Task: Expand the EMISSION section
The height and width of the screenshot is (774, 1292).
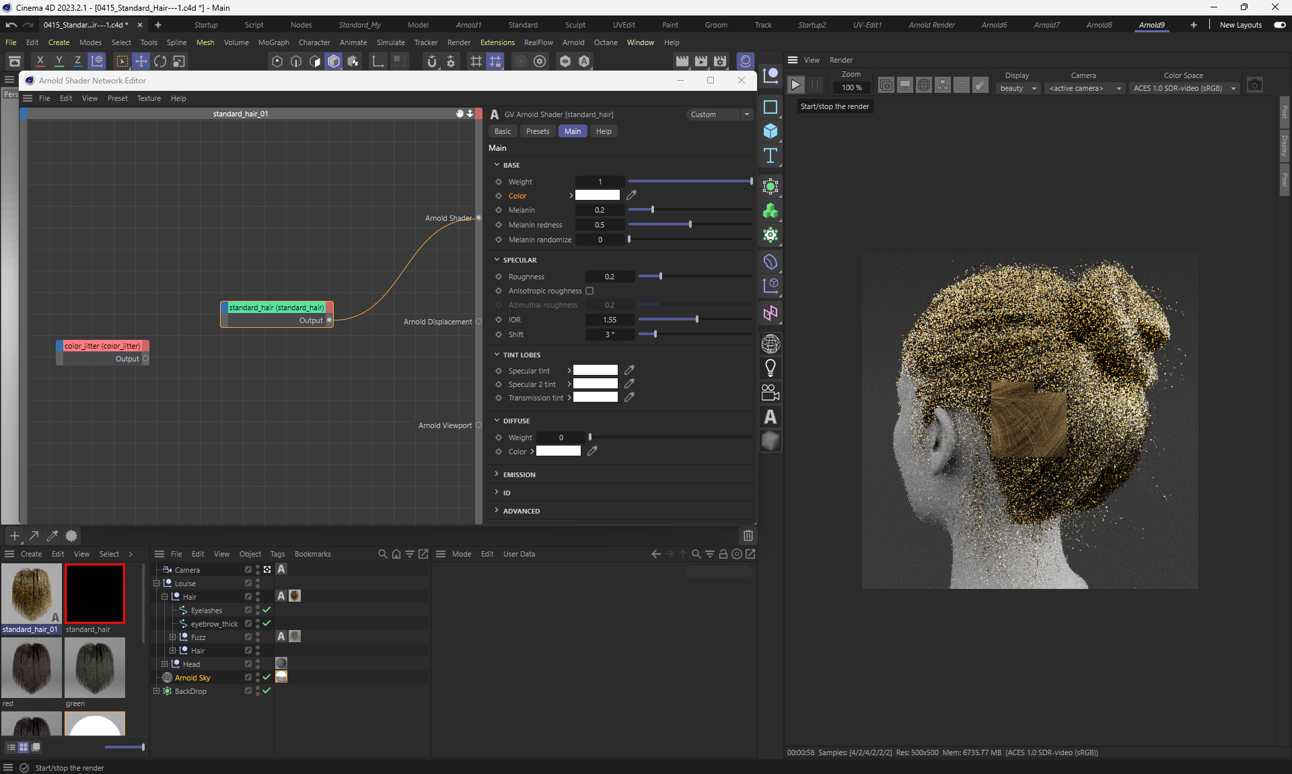Action: tap(519, 474)
